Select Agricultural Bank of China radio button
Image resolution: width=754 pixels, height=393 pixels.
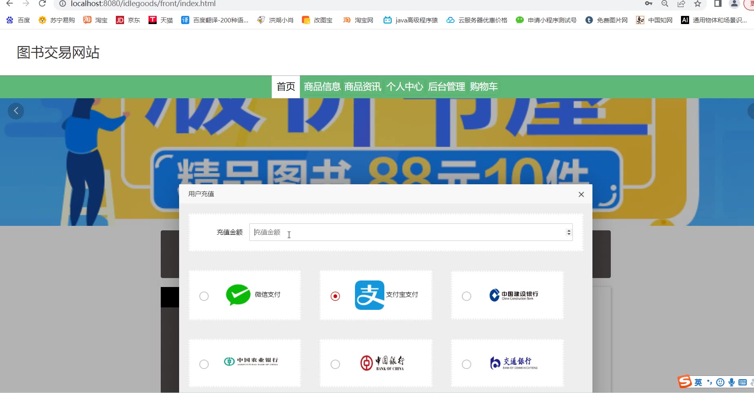tap(204, 364)
